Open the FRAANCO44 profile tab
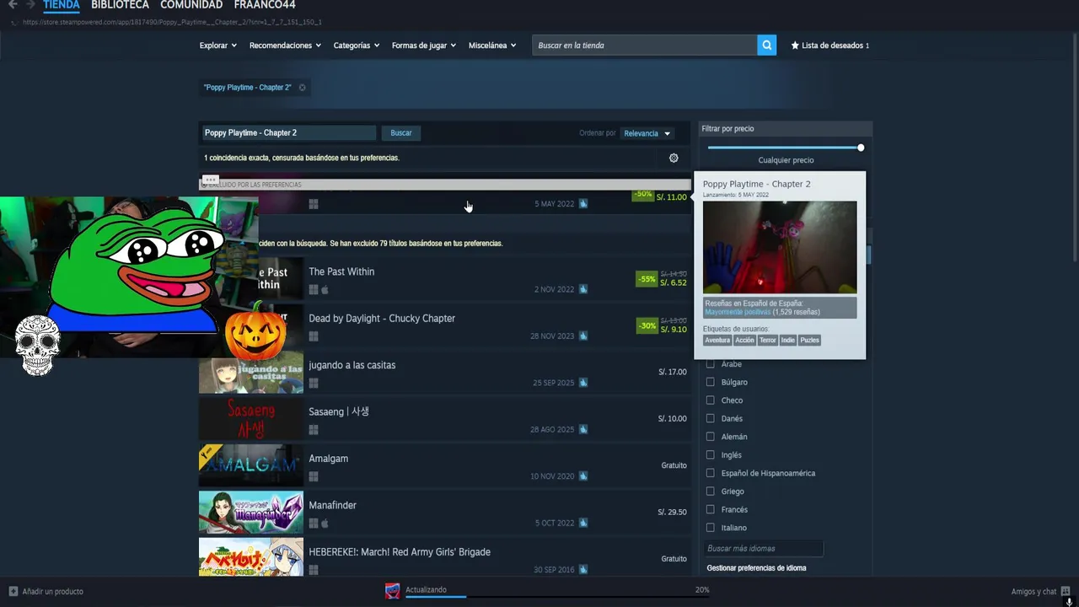Image resolution: width=1079 pixels, height=607 pixels. click(x=265, y=5)
